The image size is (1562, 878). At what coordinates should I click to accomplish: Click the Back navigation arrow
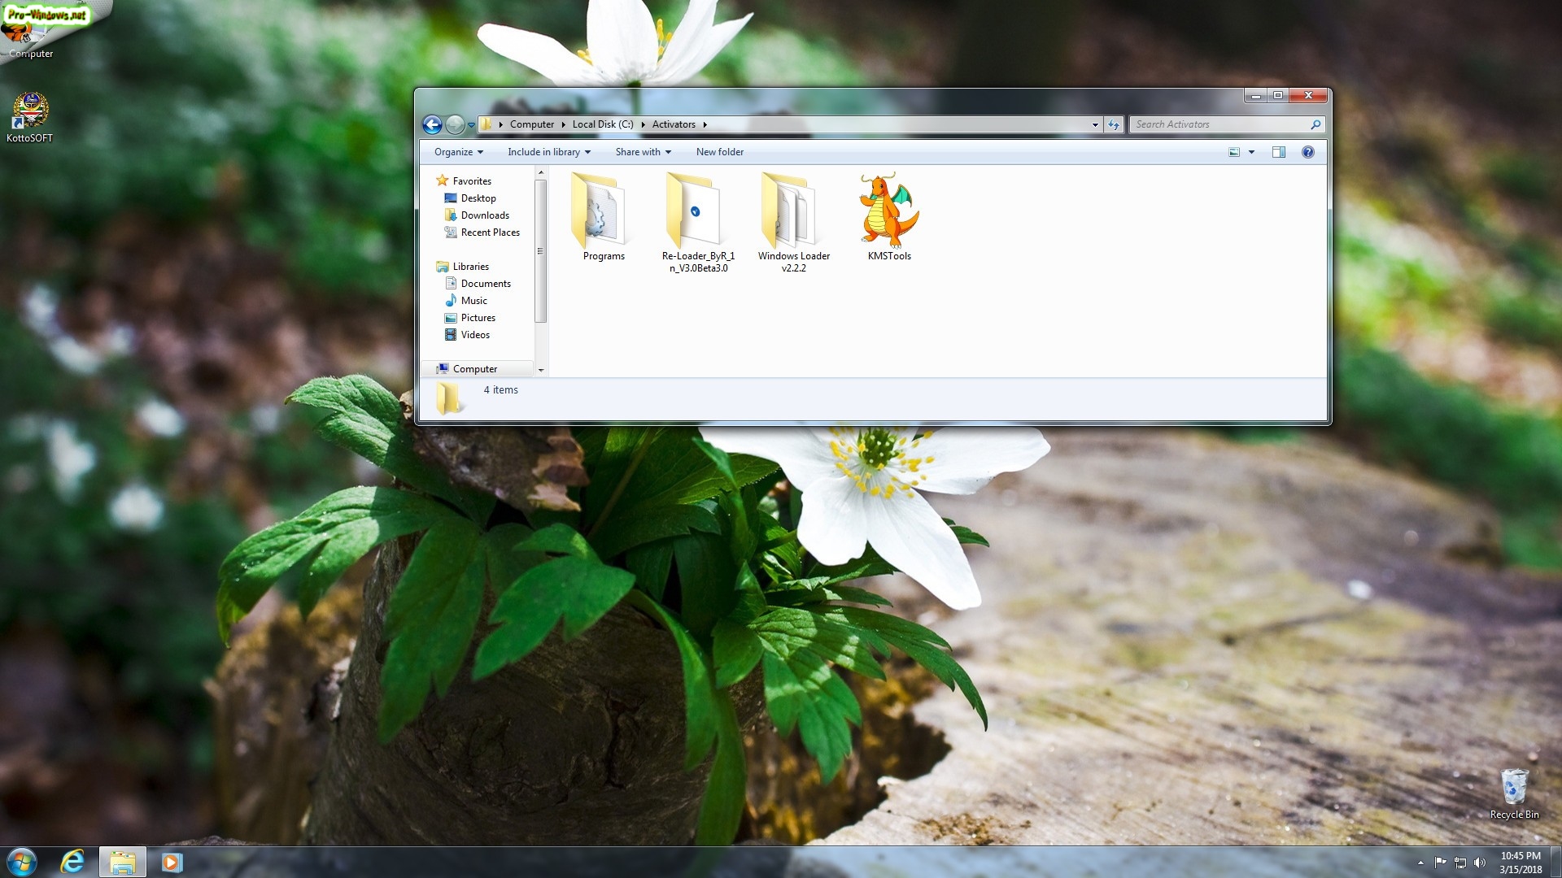pyautogui.click(x=432, y=124)
